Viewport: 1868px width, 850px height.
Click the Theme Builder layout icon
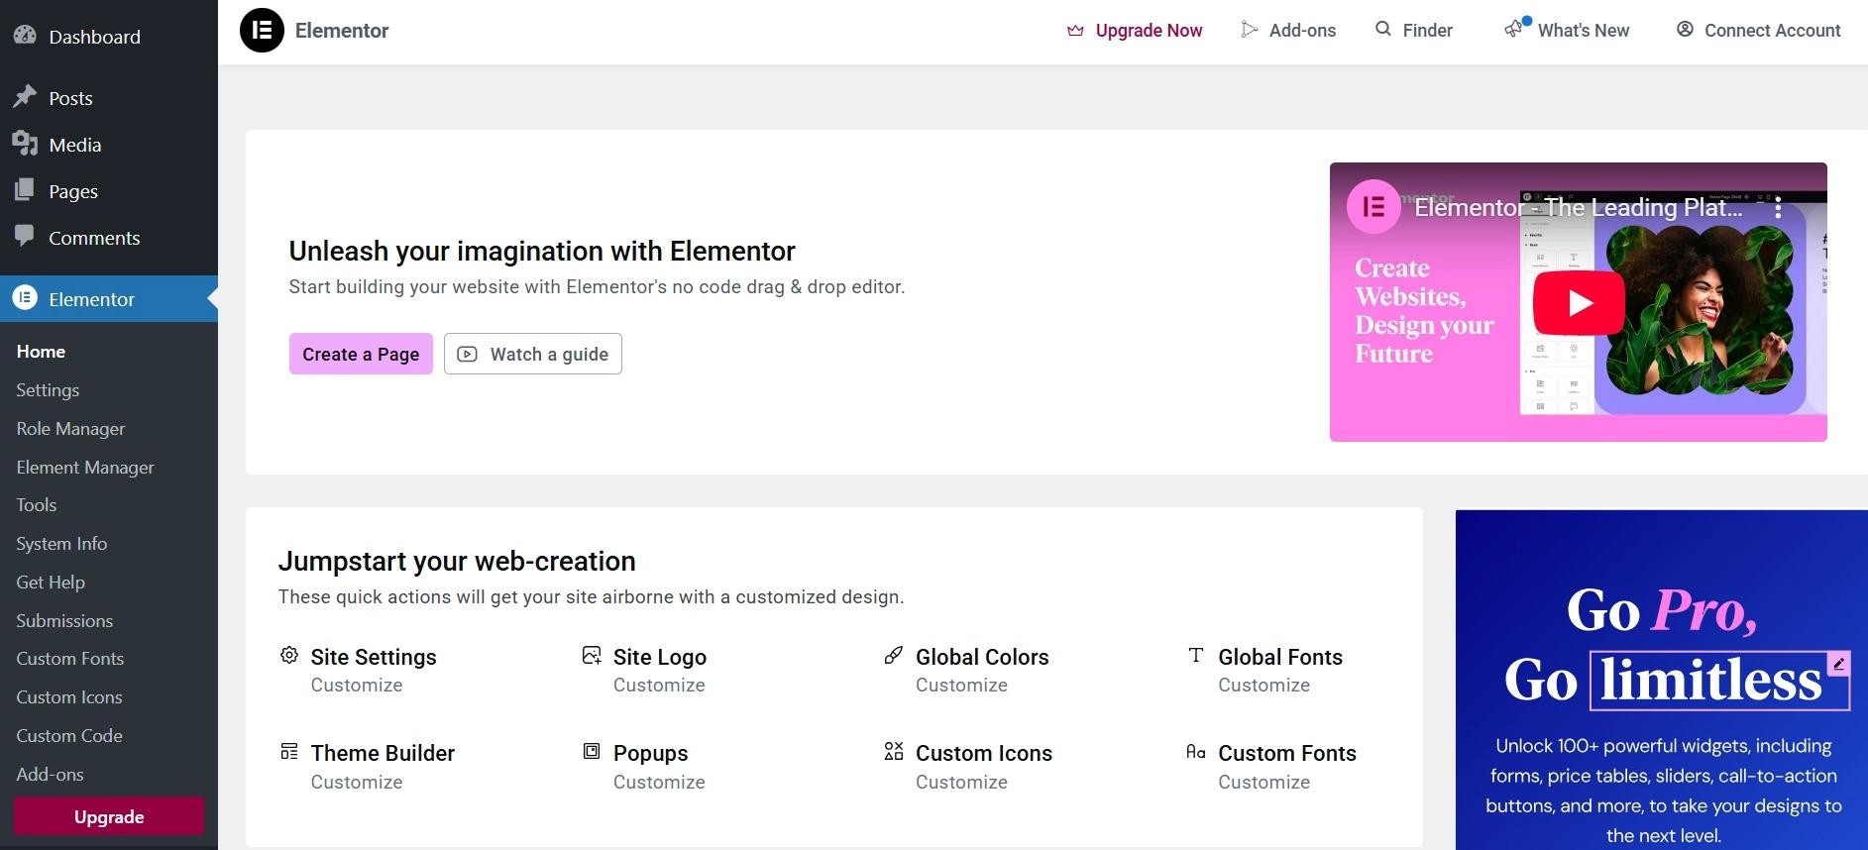[289, 751]
